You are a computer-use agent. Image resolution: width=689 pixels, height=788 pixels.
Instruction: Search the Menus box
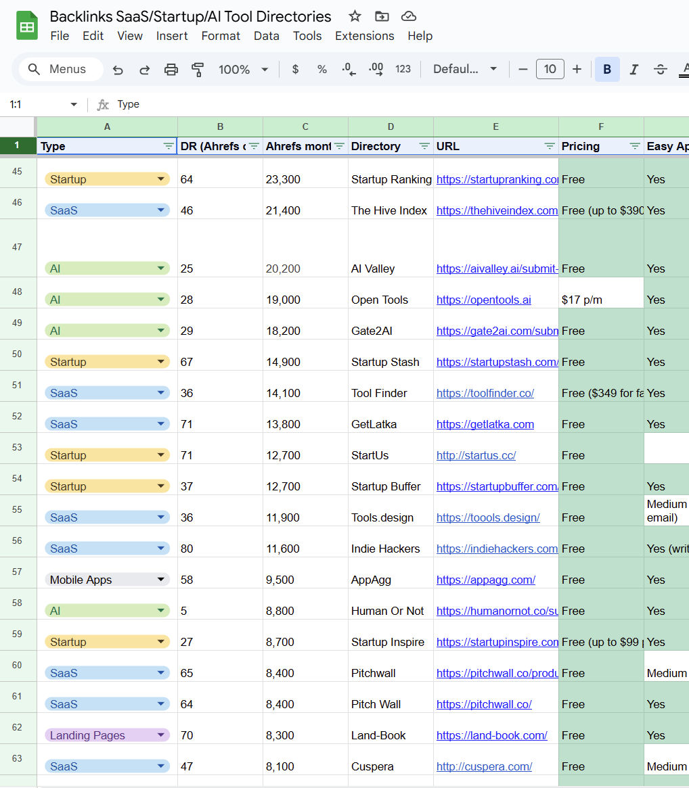coord(62,70)
